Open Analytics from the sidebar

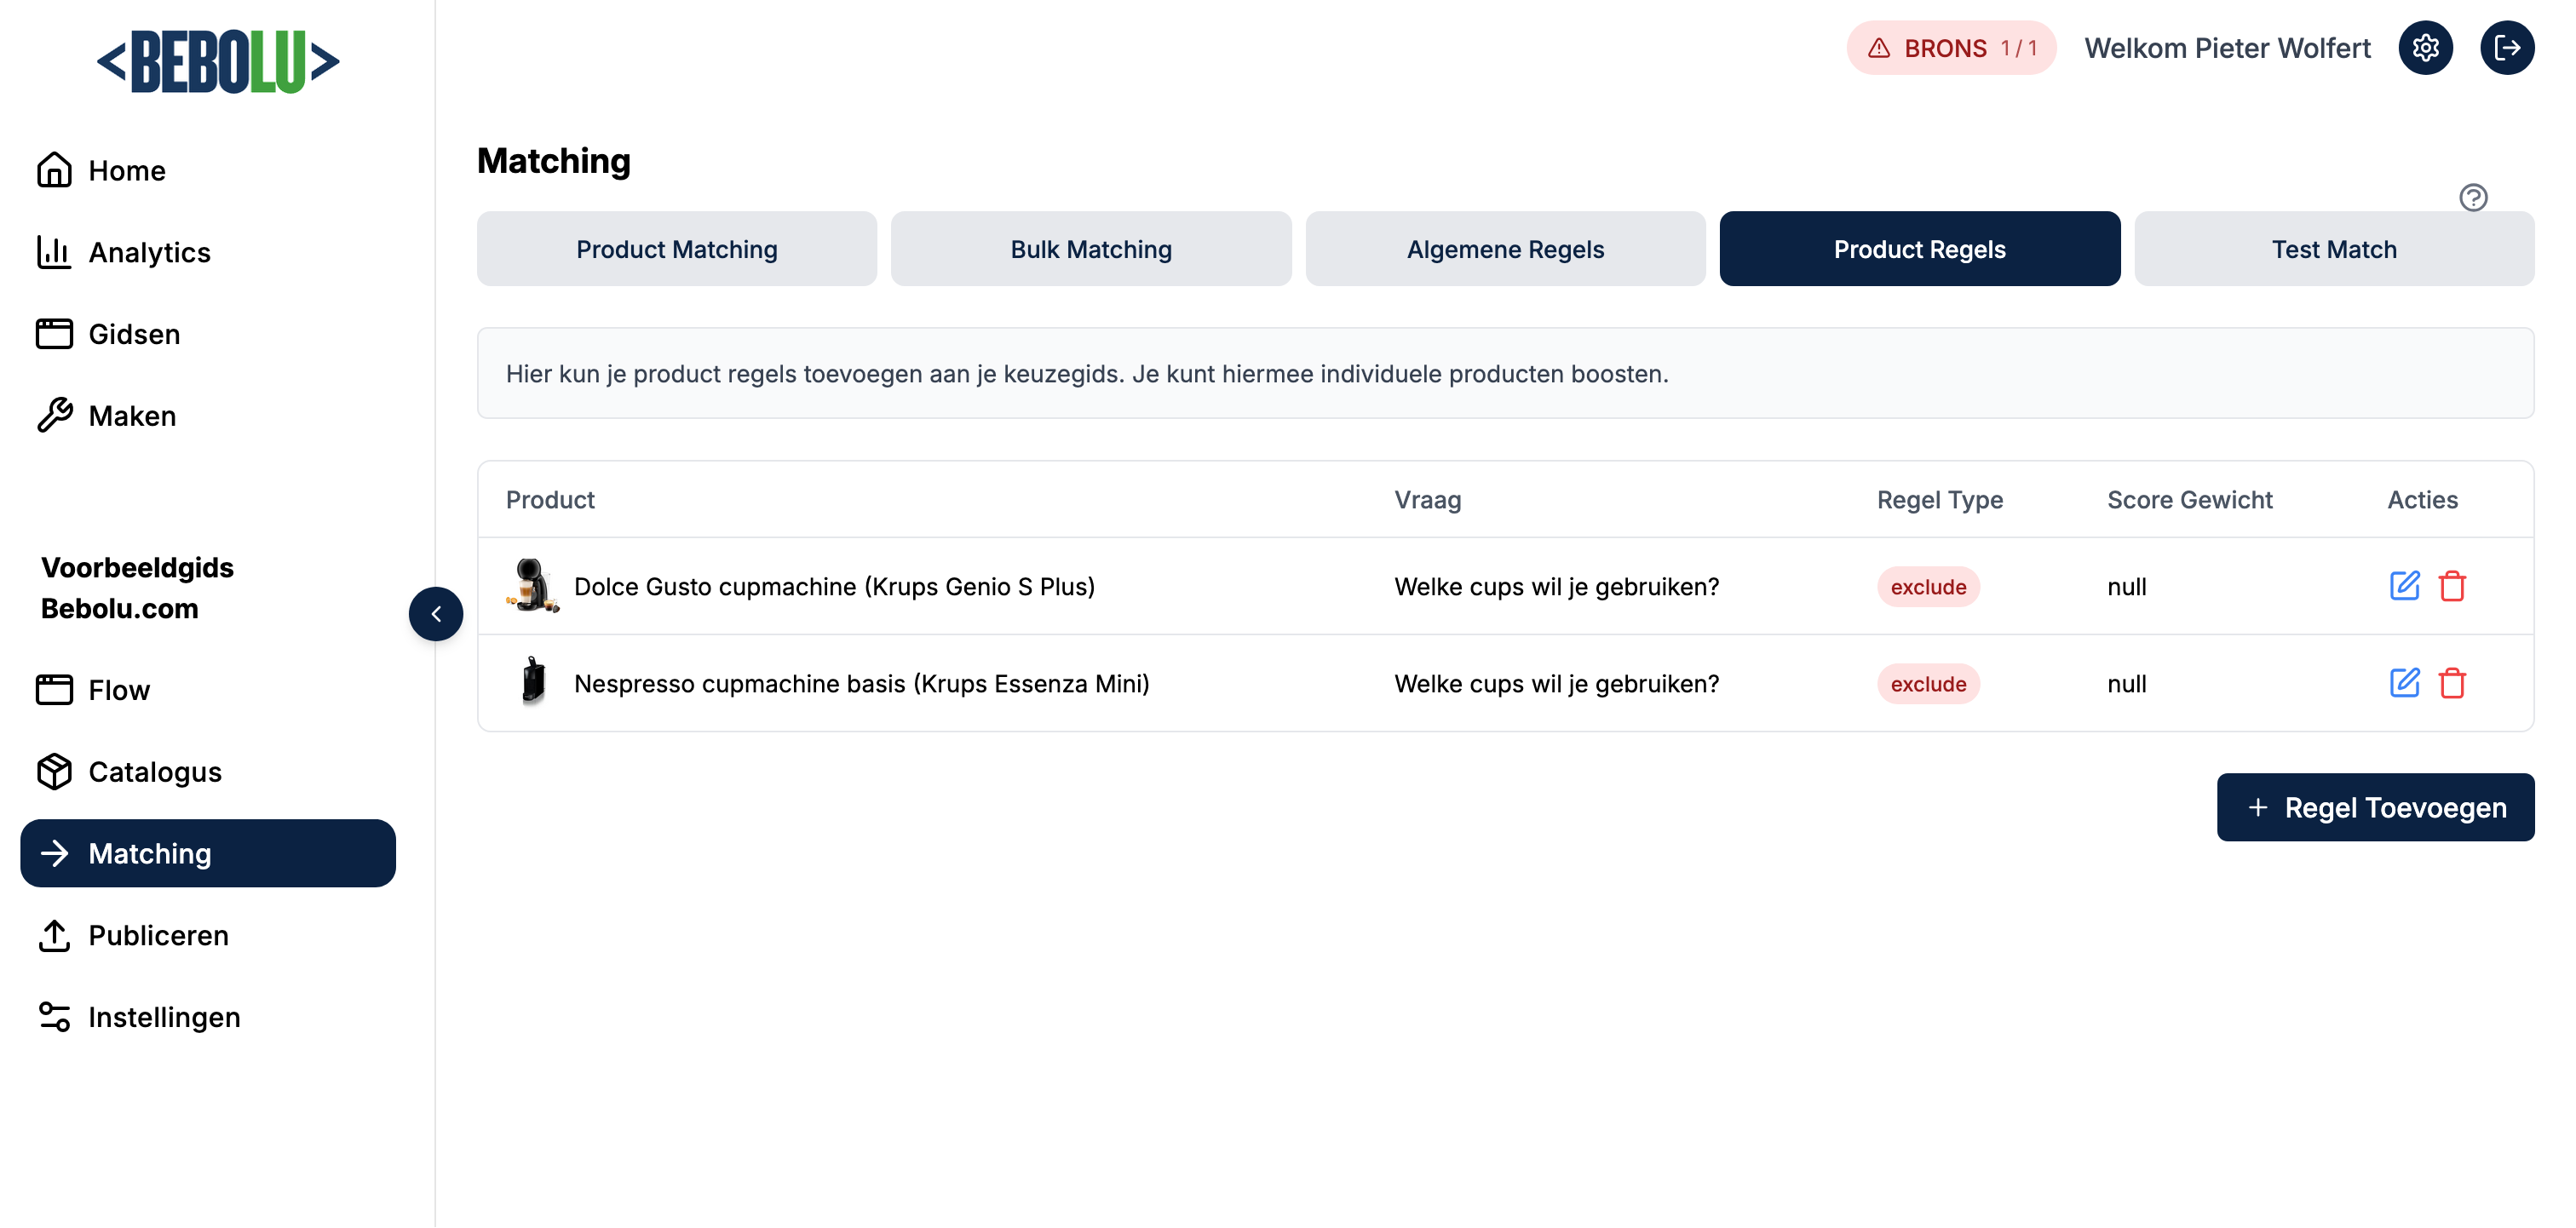(149, 252)
